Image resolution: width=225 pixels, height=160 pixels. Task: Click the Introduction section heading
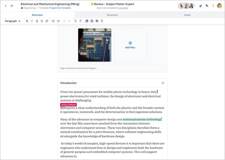coord(68,83)
